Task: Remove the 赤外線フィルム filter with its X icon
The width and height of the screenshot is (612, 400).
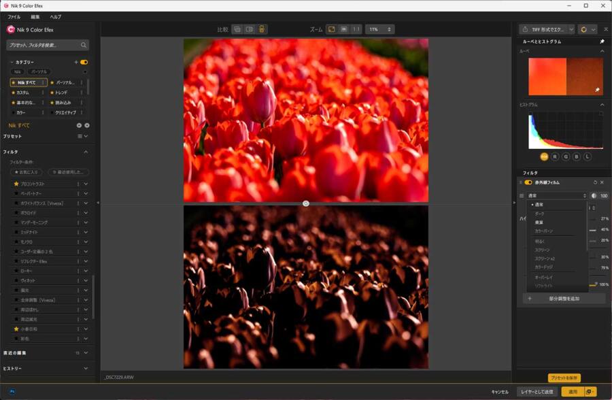Action: (601, 182)
